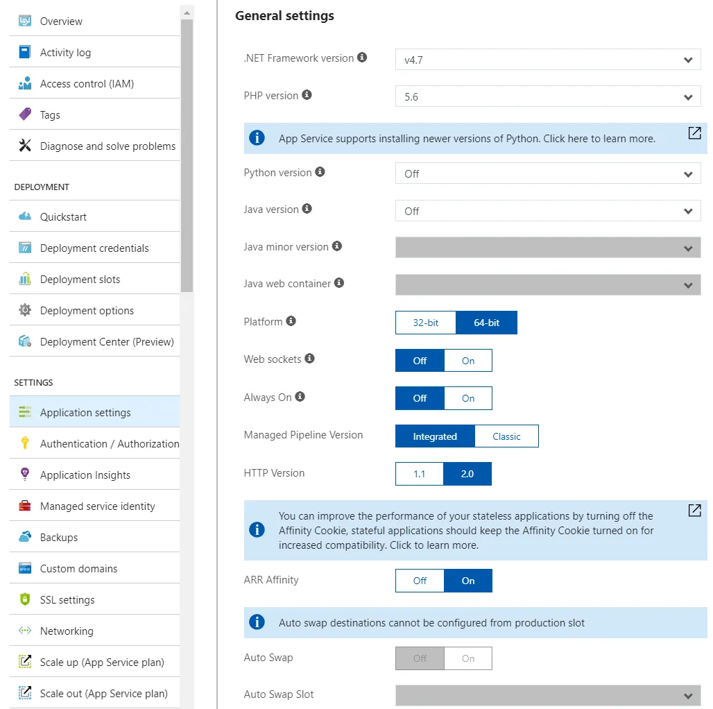This screenshot has width=713, height=709.
Task: Open the Python version dropdown
Action: [548, 173]
